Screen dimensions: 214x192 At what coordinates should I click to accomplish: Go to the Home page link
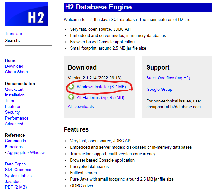pyautogui.click(x=11, y=60)
